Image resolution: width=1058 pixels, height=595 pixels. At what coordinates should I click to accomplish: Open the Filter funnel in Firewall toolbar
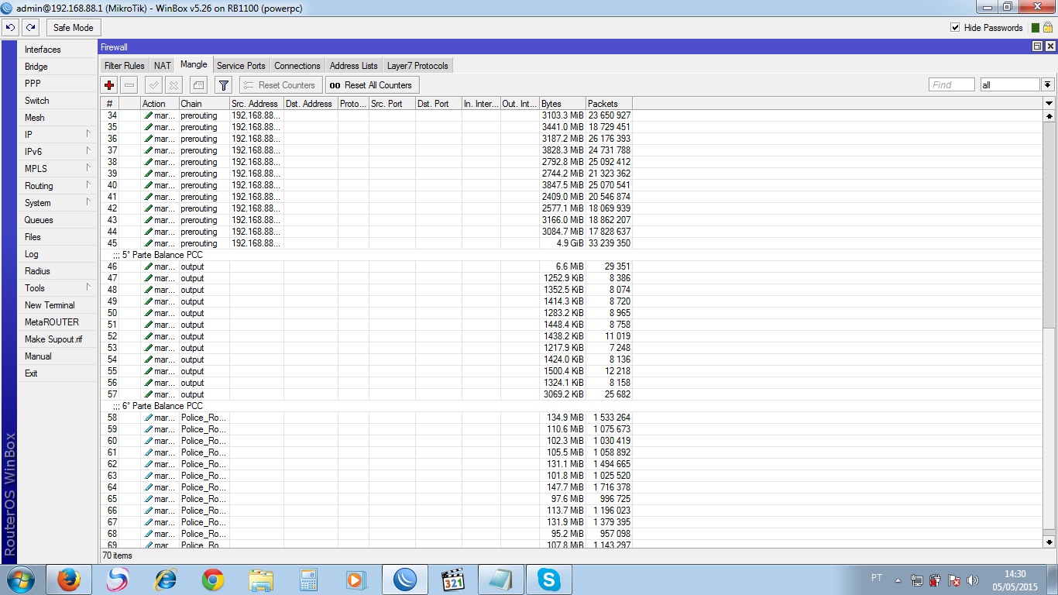coord(223,85)
